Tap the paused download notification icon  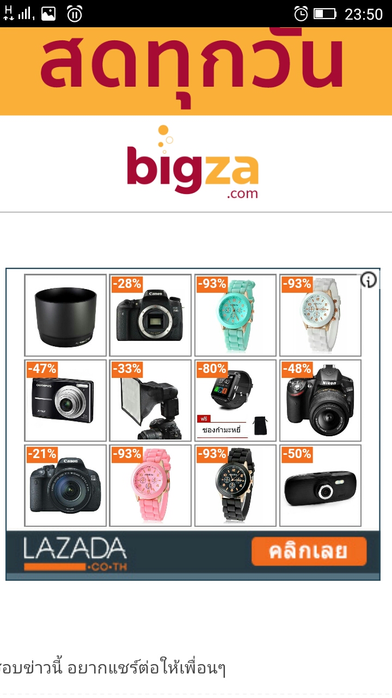coord(75,14)
